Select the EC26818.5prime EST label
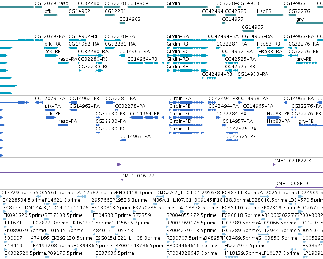The image size is (323, 259). [x=241, y=215]
